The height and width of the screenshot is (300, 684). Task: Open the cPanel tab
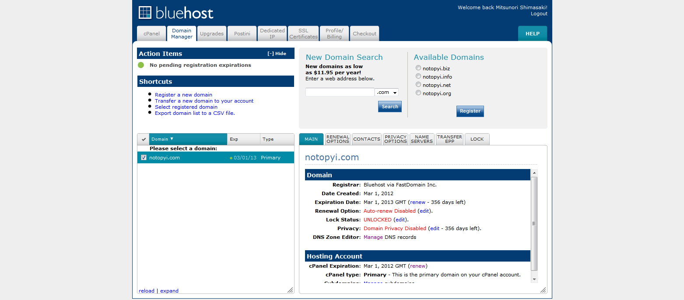point(151,34)
